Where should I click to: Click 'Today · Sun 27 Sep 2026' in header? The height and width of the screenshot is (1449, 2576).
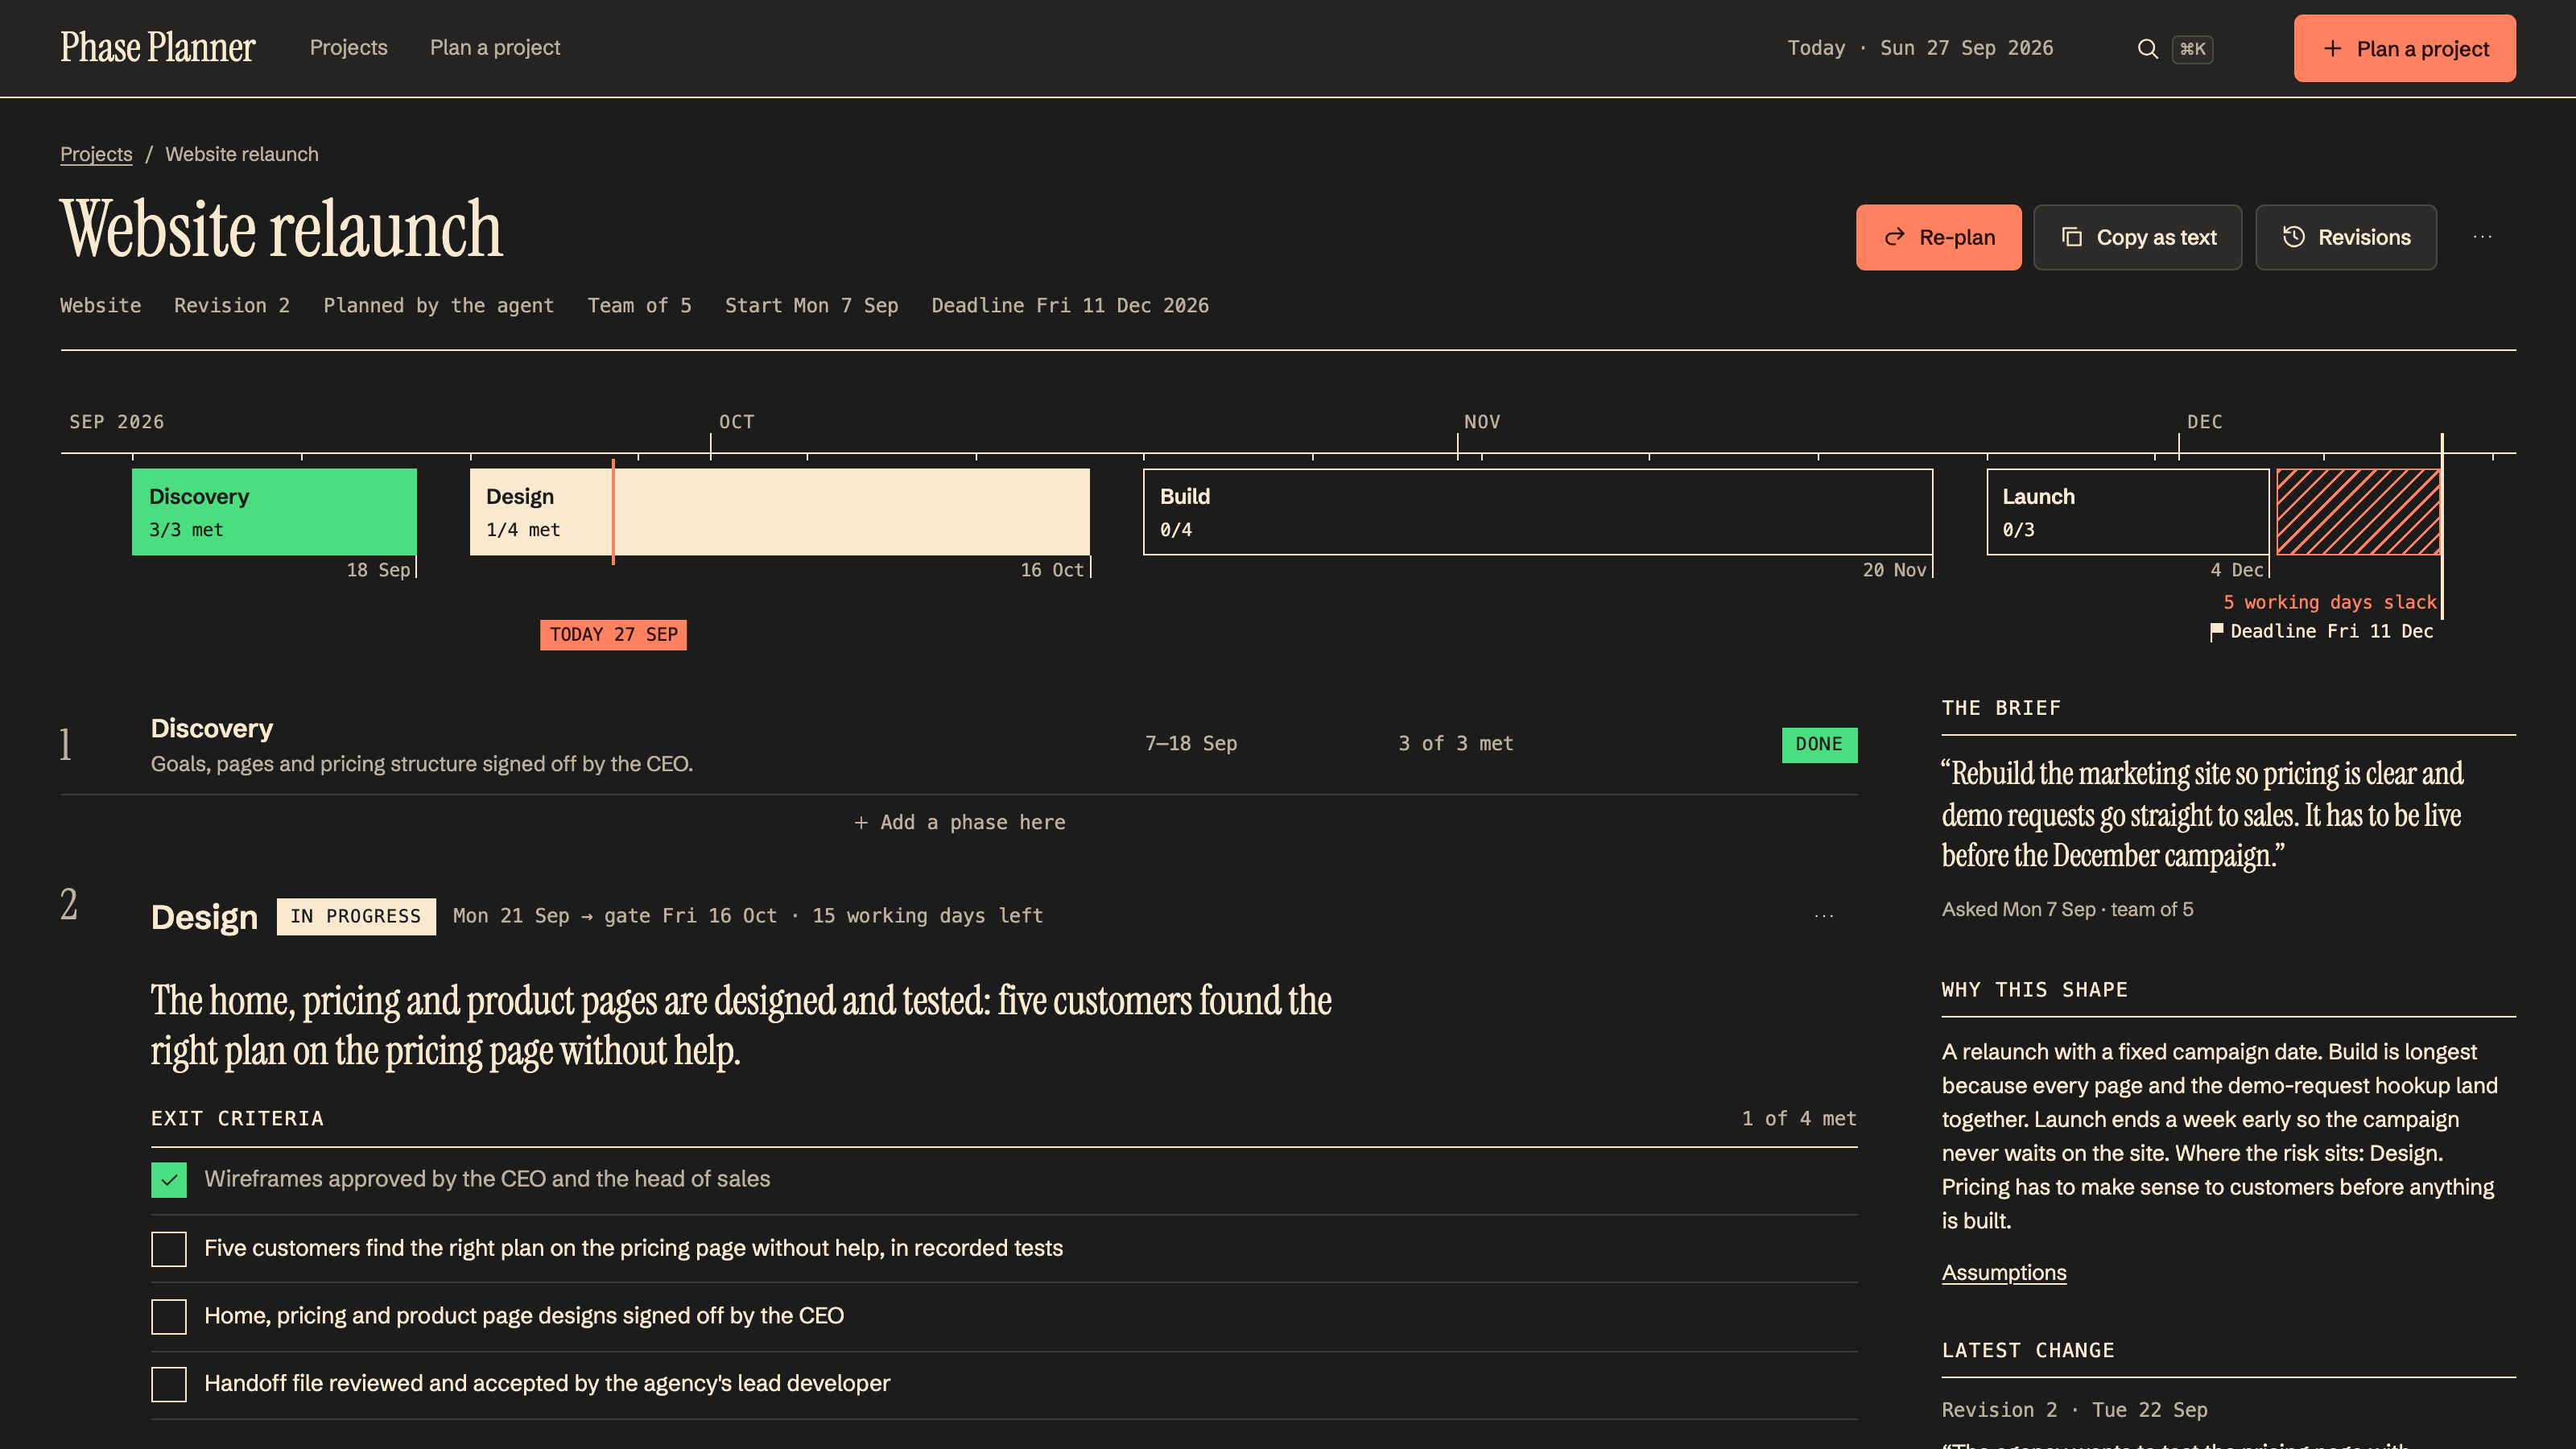(1920, 48)
